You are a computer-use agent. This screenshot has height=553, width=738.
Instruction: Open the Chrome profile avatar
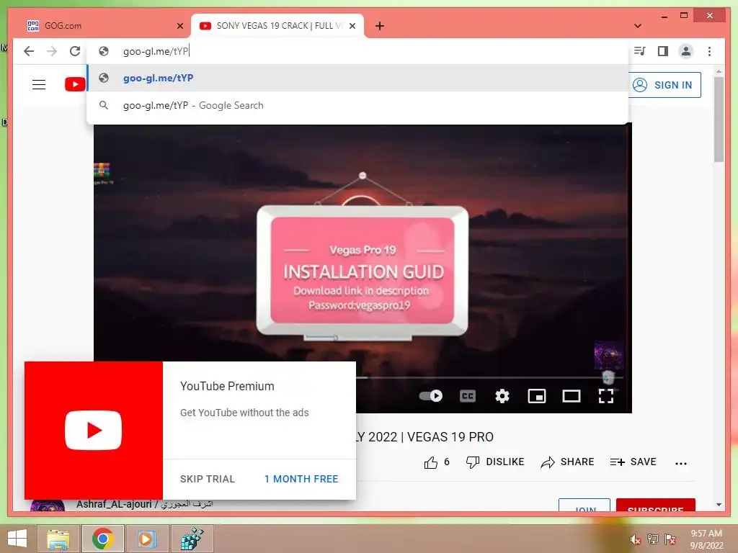(x=686, y=51)
